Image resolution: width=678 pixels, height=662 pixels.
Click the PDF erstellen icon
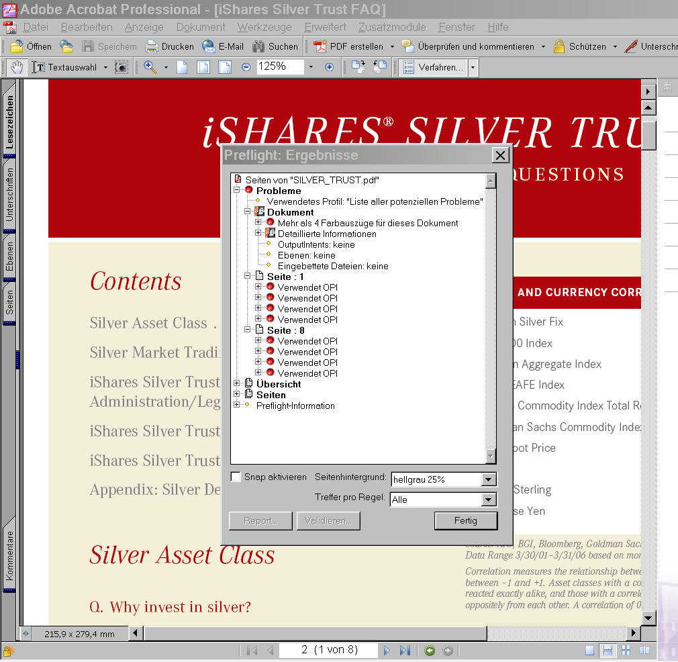tap(320, 46)
